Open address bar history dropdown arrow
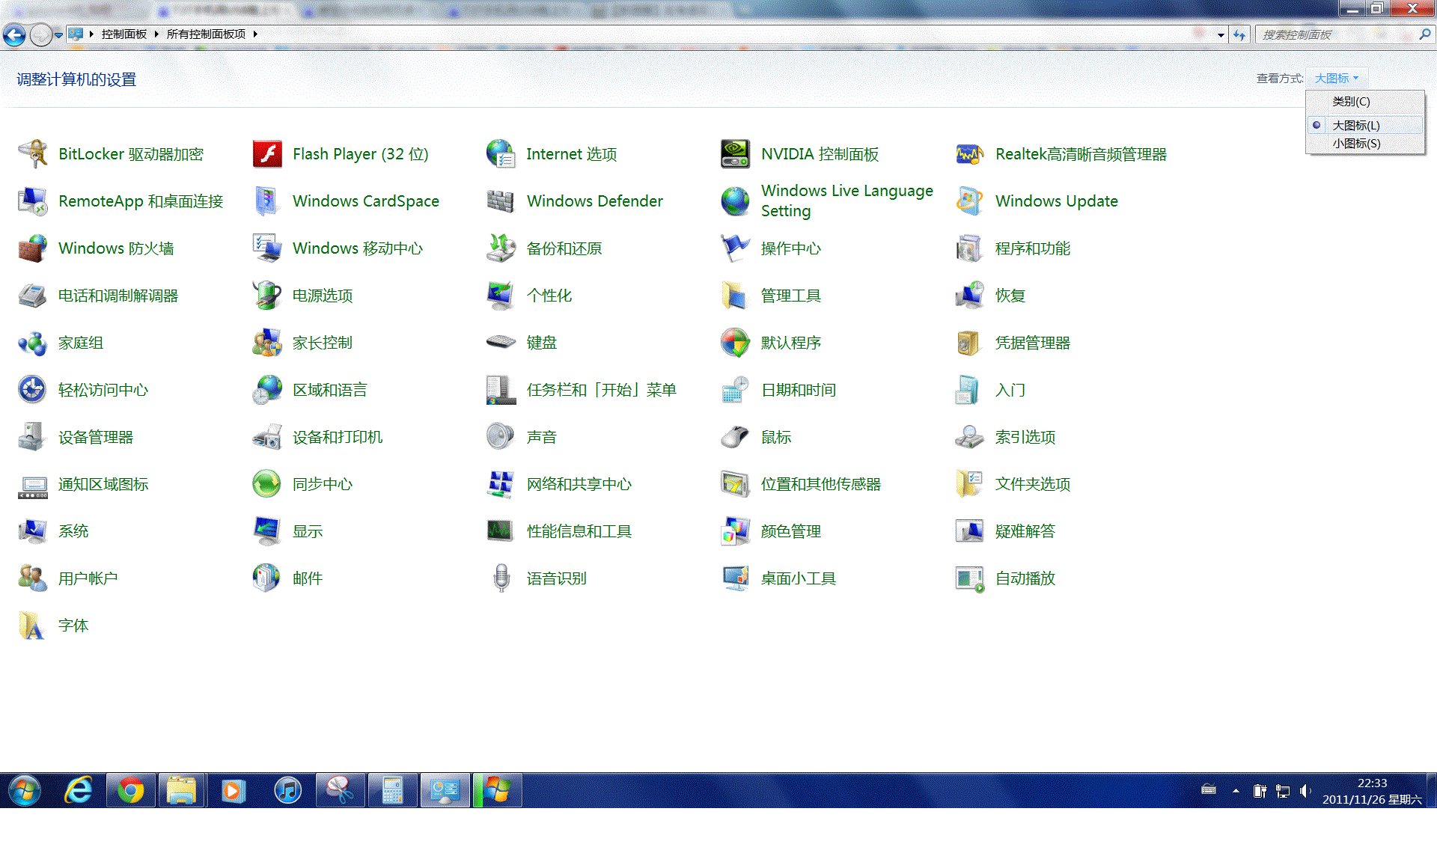The height and width of the screenshot is (862, 1437). (1221, 34)
